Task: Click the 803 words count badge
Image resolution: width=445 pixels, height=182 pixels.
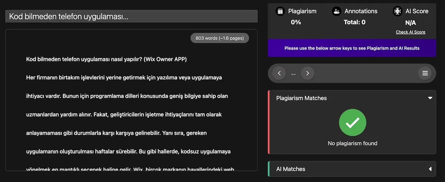Action: click(x=220, y=38)
